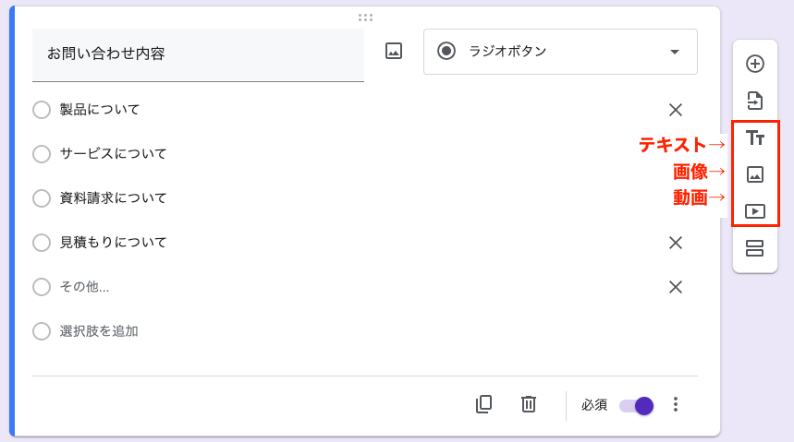The width and height of the screenshot is (794, 442).
Task: Click 選択肢を追加 to add an option
Action: (x=99, y=331)
